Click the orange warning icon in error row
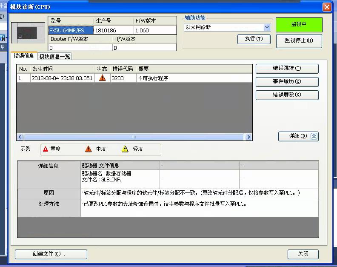Screen dimensions: 337x267 [x=102, y=78]
